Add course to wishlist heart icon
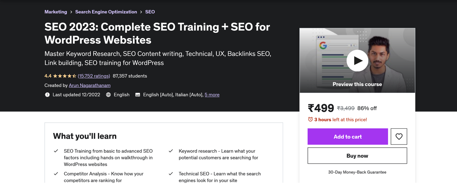Image resolution: width=457 pixels, height=184 pixels. pyautogui.click(x=399, y=137)
